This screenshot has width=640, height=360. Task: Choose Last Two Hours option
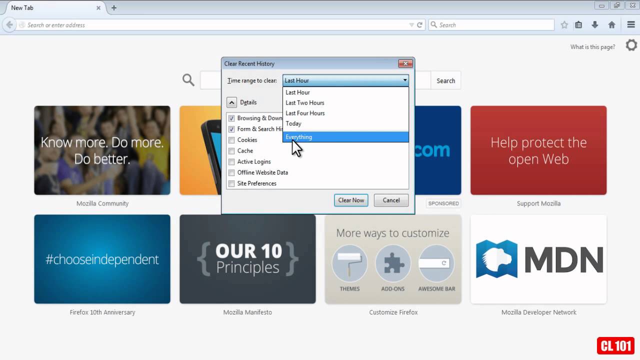tap(345, 102)
